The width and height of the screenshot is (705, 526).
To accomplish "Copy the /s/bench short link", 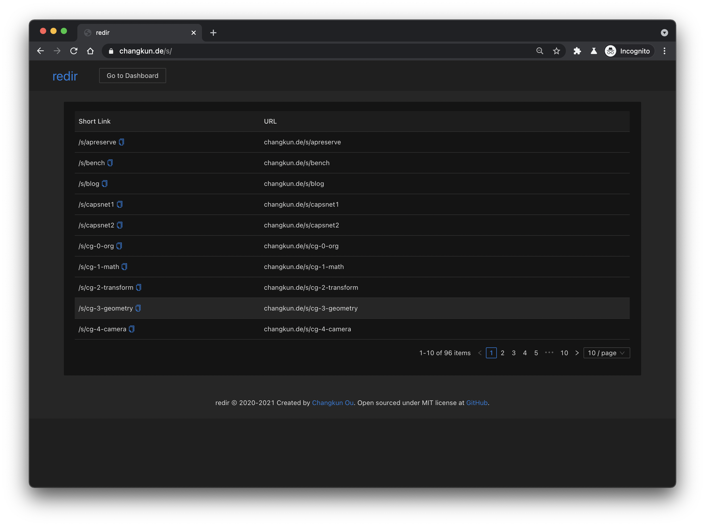I will click(x=110, y=163).
